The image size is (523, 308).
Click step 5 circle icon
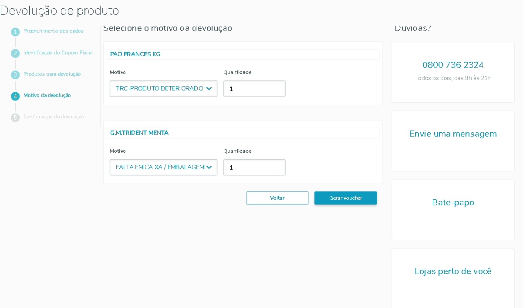pos(15,117)
